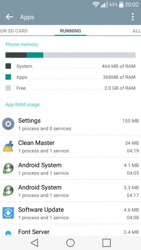Tap the Software Update Android icon
This screenshot has width=141, height=250.
pyautogui.click(x=8, y=213)
